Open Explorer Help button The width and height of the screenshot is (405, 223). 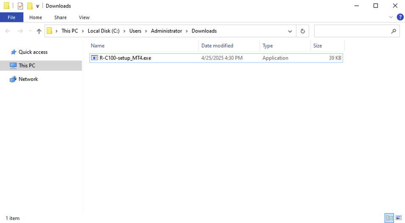point(400,17)
